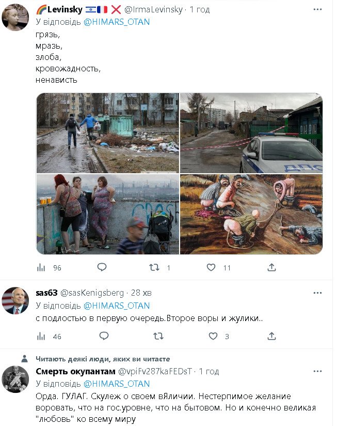Open the sas63 profile avatar
337x426 pixels.
pyautogui.click(x=15, y=301)
